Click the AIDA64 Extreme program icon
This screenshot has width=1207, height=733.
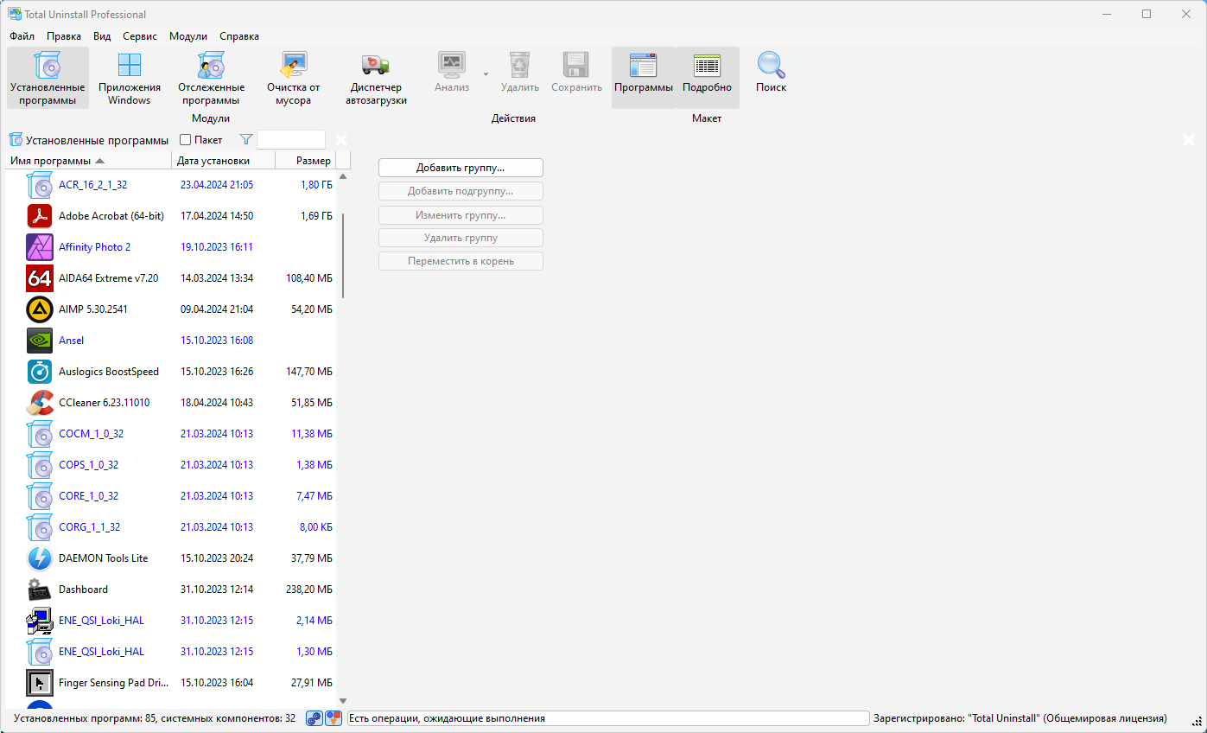40,278
